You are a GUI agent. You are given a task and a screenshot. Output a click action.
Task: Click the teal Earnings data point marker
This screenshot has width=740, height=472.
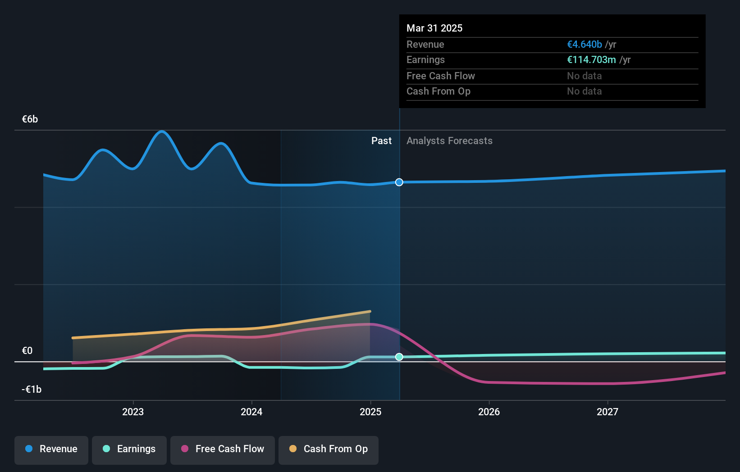[399, 357]
